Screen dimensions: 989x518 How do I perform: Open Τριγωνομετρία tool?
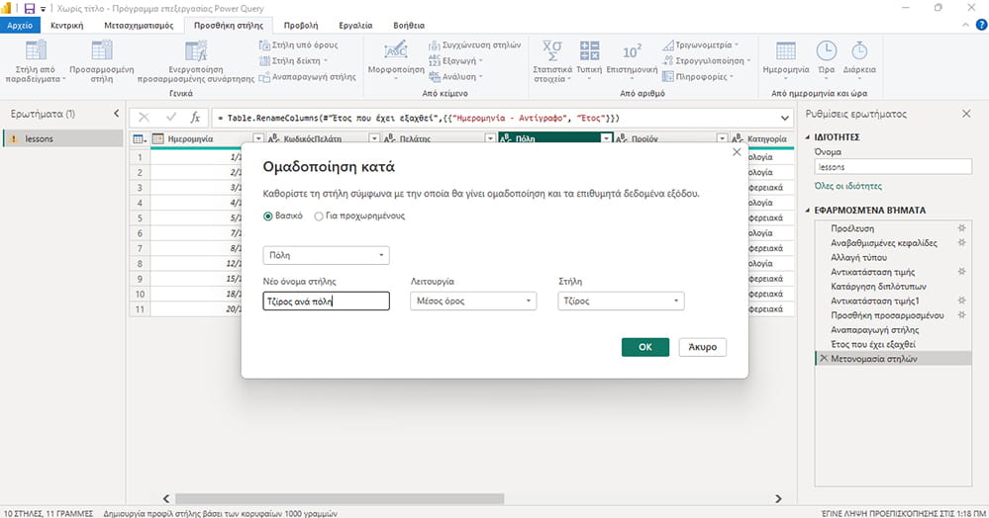click(700, 45)
